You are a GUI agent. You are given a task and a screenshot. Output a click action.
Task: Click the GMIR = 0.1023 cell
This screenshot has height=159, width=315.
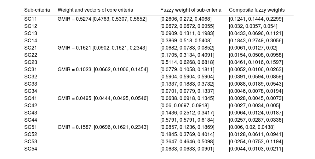pyautogui.click(x=103, y=69)
